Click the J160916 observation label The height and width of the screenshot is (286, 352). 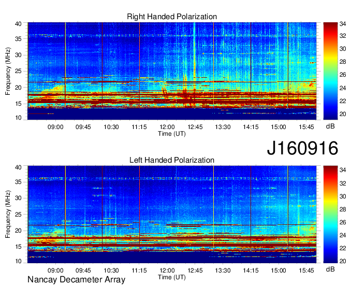click(302, 148)
